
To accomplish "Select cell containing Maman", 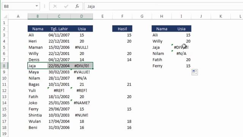I will pos(38,47).
